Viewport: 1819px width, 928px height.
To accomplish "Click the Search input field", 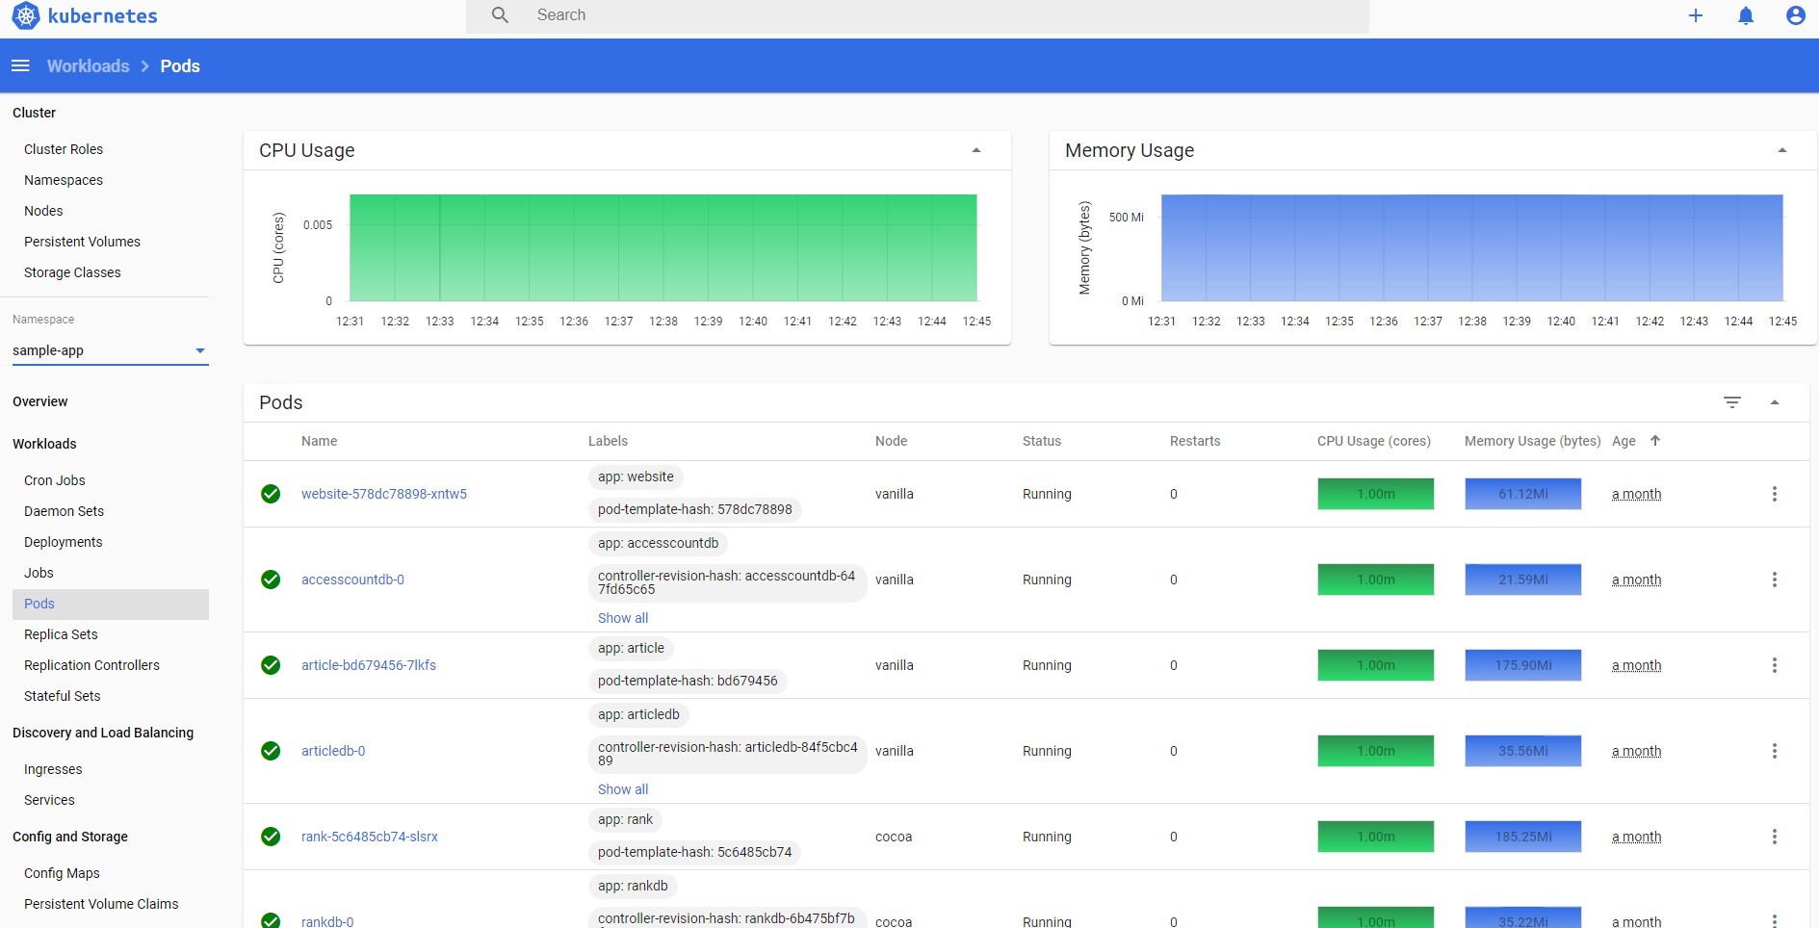I will click(917, 15).
